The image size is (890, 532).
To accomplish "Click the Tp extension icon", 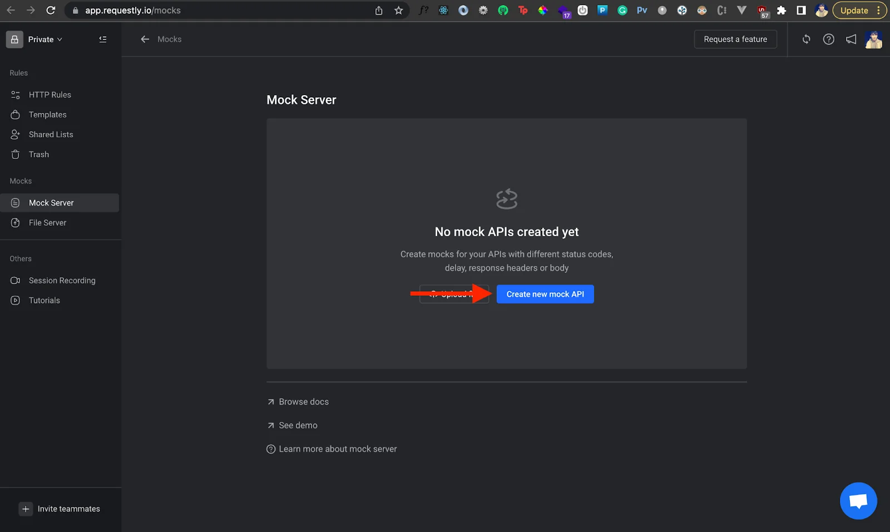I will point(523,10).
